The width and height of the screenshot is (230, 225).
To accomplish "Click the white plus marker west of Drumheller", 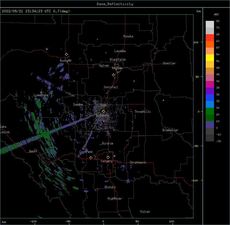I will pos(163,100).
